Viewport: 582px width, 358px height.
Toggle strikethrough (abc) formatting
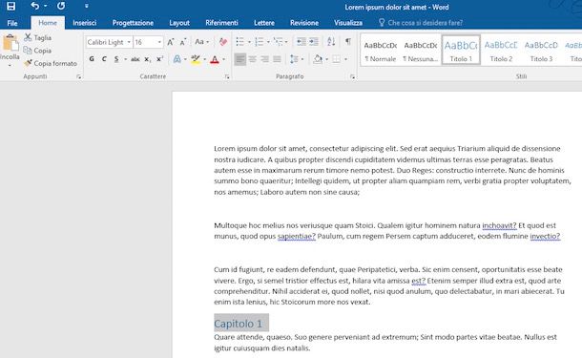click(135, 59)
